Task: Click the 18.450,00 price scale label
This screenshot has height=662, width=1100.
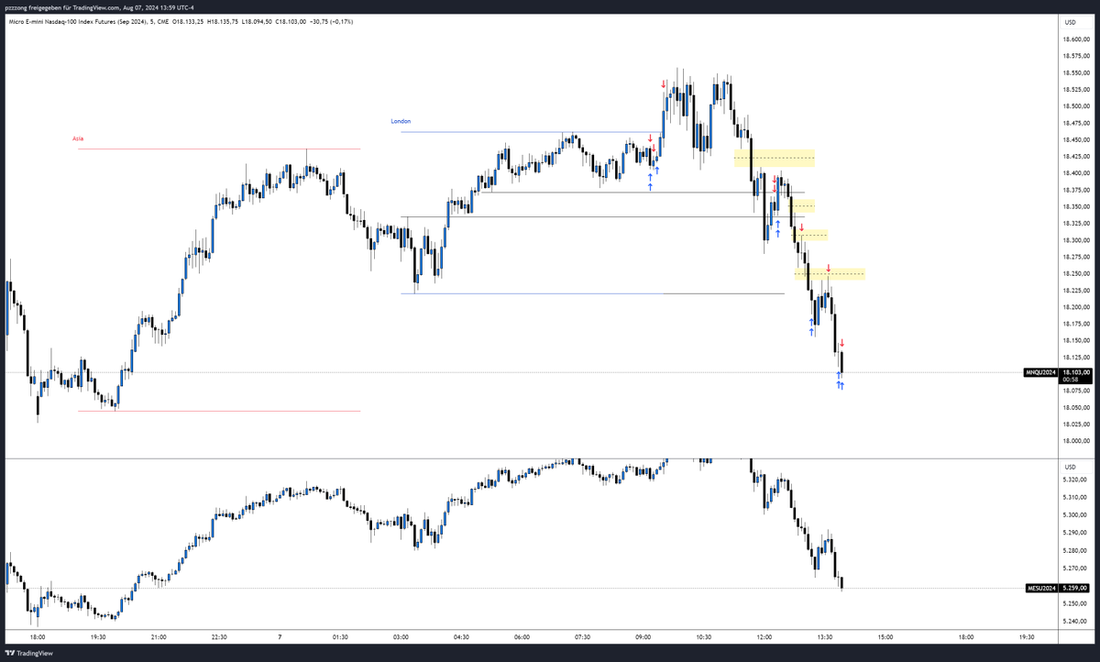Action: point(1077,139)
